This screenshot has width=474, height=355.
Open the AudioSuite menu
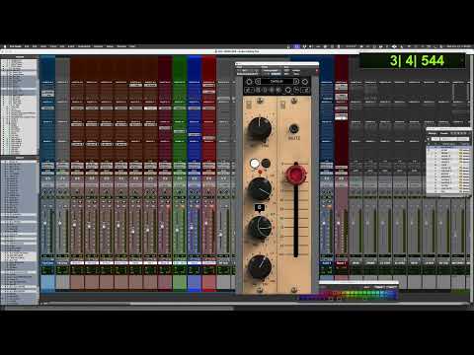click(84, 46)
